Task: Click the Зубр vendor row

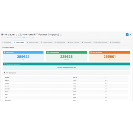Action: (66, 95)
